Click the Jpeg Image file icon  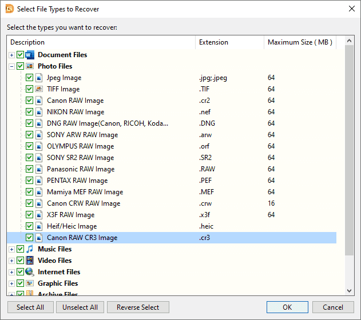point(39,78)
